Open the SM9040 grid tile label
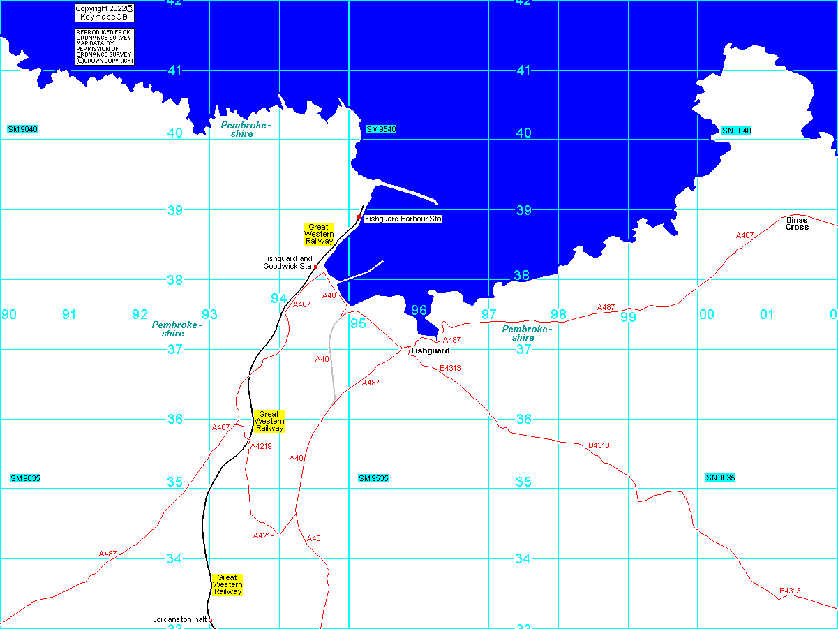The width and height of the screenshot is (838, 629). pyautogui.click(x=22, y=129)
